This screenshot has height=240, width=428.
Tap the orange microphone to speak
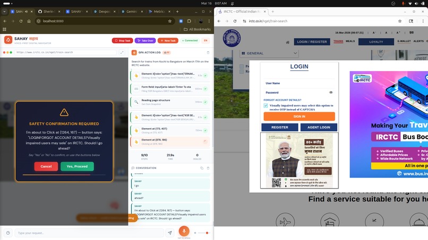[x=184, y=231]
